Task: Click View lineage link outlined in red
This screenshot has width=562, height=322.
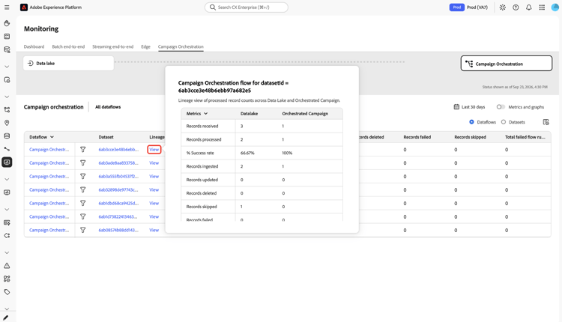Action: [x=154, y=149]
